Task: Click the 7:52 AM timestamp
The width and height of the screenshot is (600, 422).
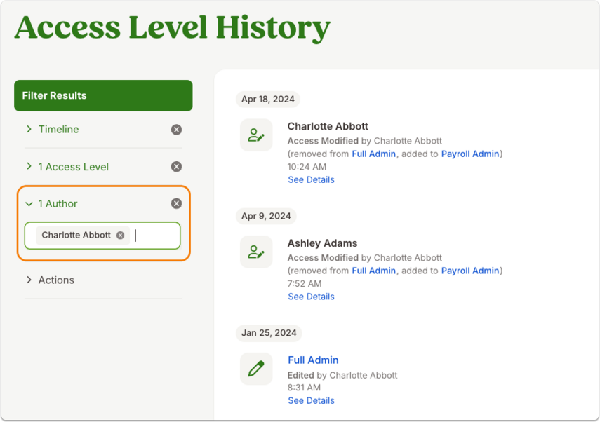Action: (x=305, y=284)
